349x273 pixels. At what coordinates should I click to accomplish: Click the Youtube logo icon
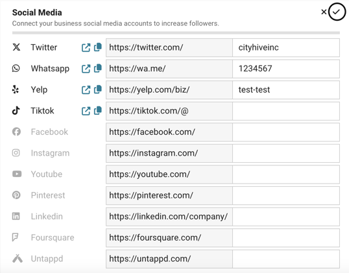pos(17,174)
